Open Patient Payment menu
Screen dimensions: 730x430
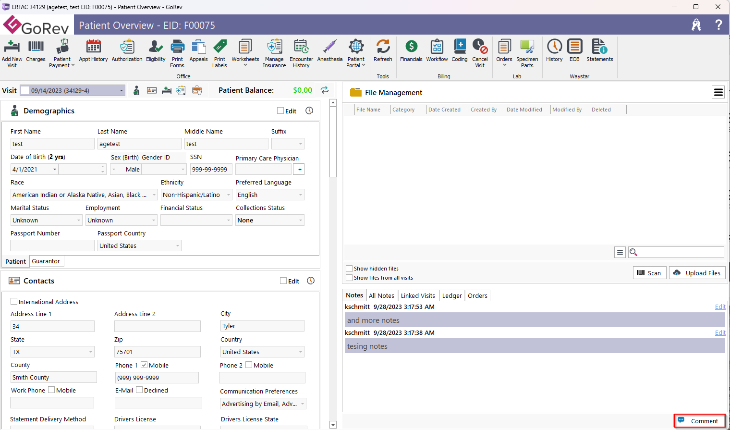tap(62, 53)
